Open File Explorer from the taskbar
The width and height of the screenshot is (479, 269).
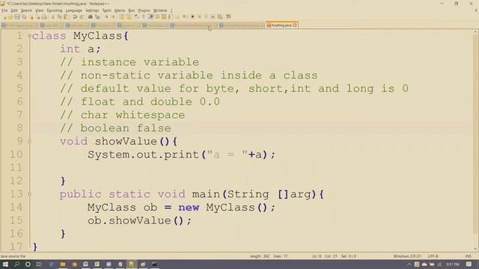click(x=63, y=264)
